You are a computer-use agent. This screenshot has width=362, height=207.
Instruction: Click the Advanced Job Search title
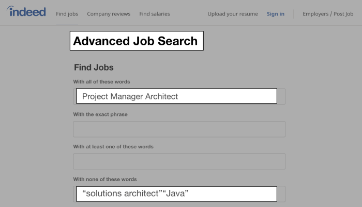click(x=136, y=41)
